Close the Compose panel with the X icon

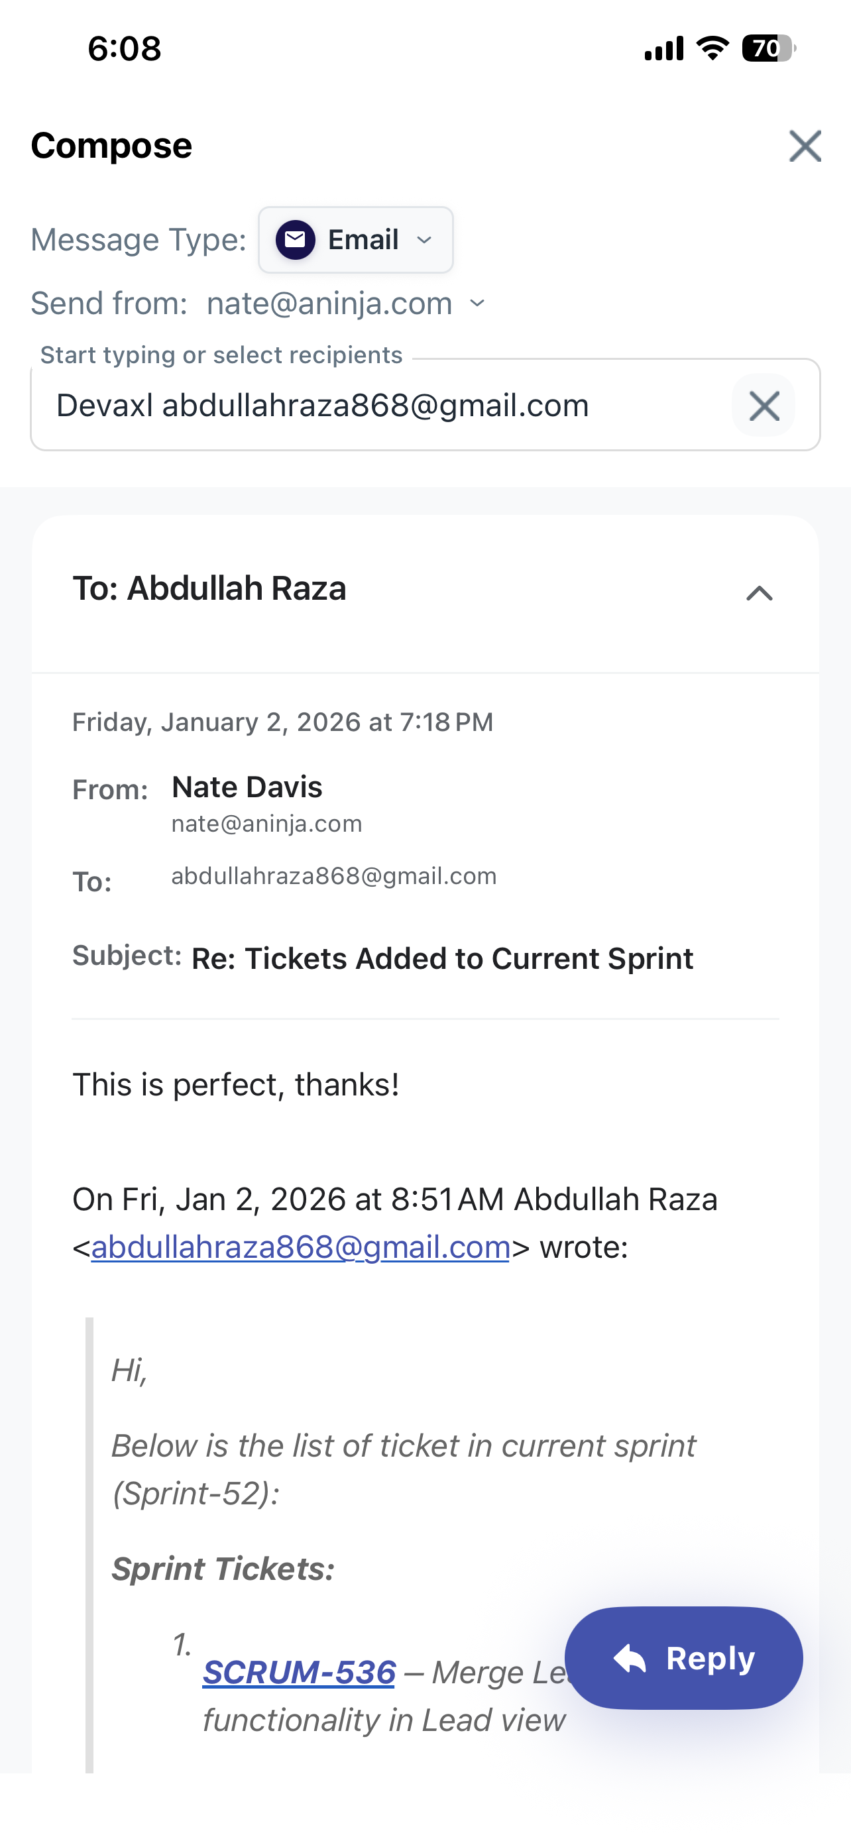point(805,146)
